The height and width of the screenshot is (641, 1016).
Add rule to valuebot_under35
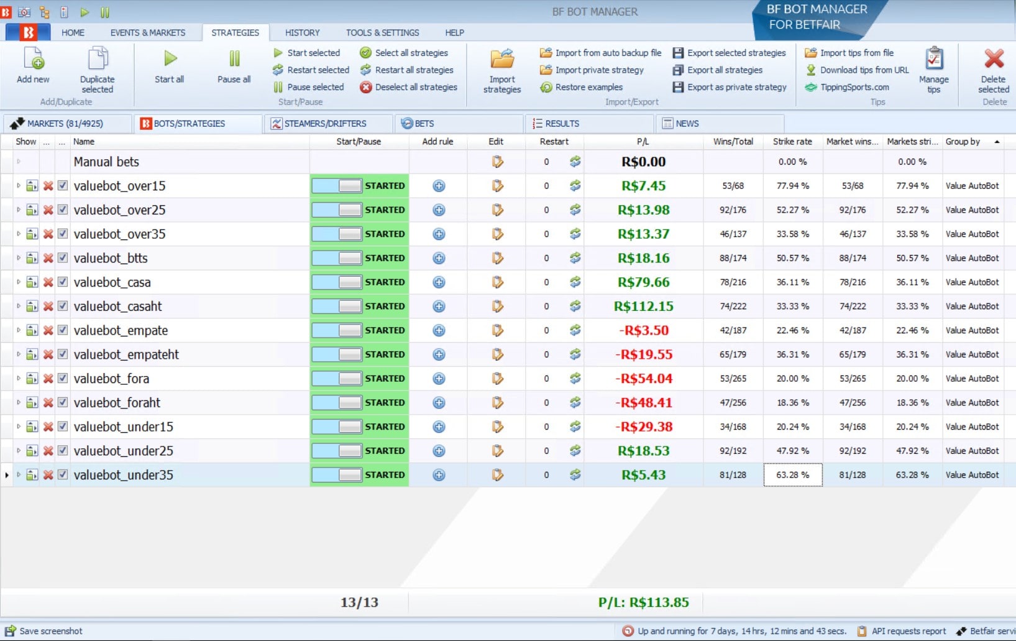click(x=439, y=475)
